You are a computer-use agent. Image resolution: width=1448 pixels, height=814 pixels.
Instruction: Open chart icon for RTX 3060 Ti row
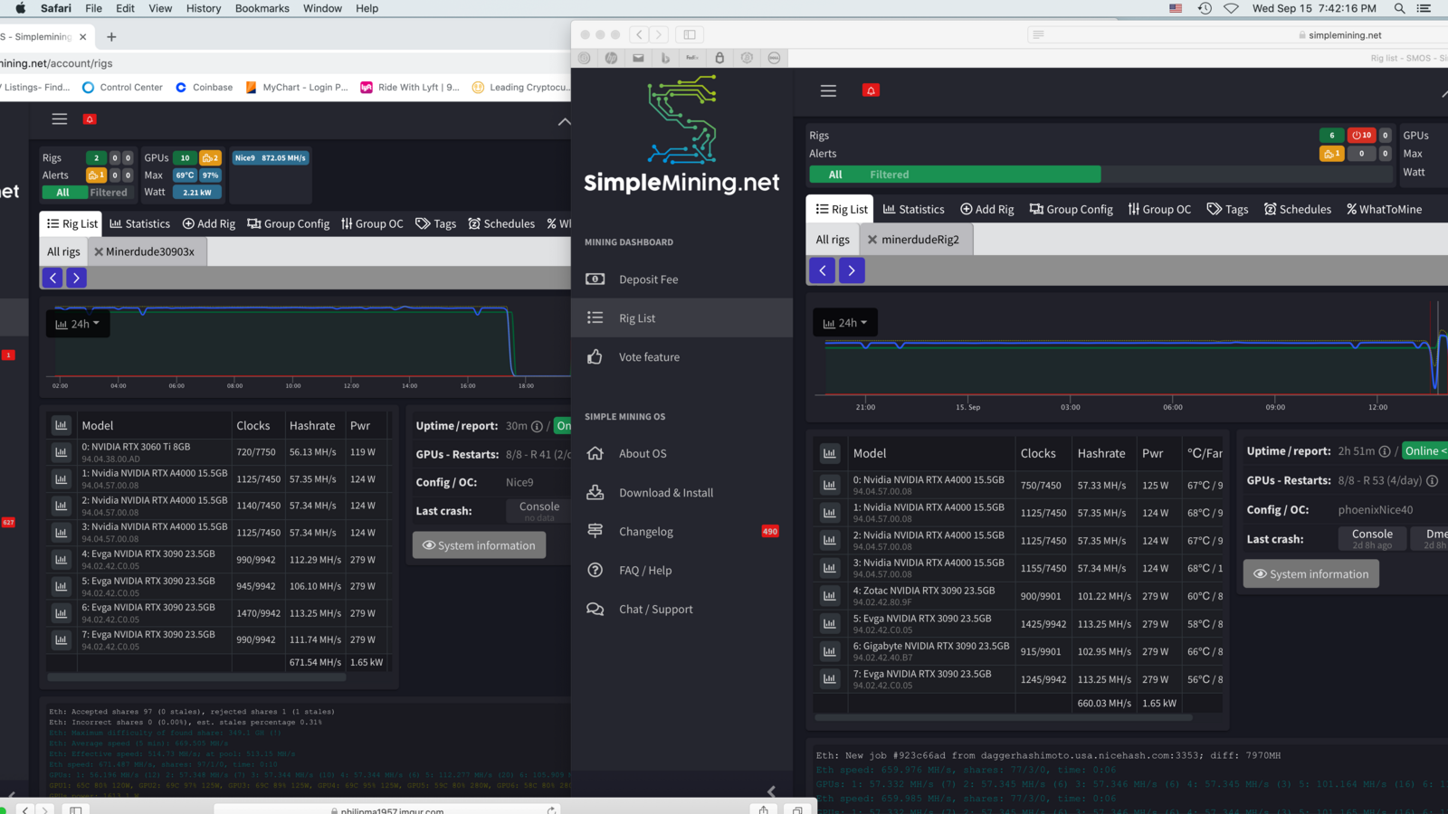(x=61, y=452)
